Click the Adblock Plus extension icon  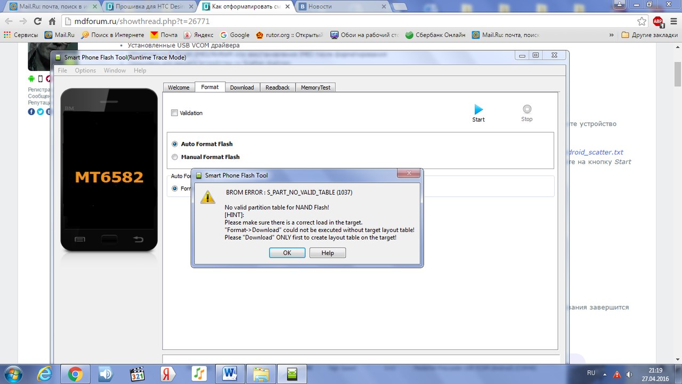[658, 22]
